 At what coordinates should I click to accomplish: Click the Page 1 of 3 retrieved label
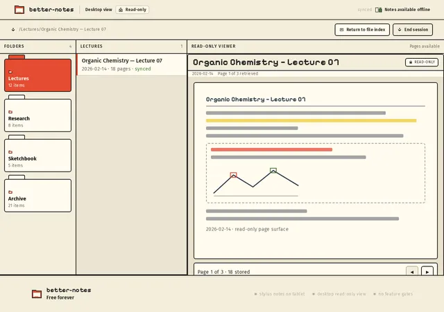click(x=238, y=73)
